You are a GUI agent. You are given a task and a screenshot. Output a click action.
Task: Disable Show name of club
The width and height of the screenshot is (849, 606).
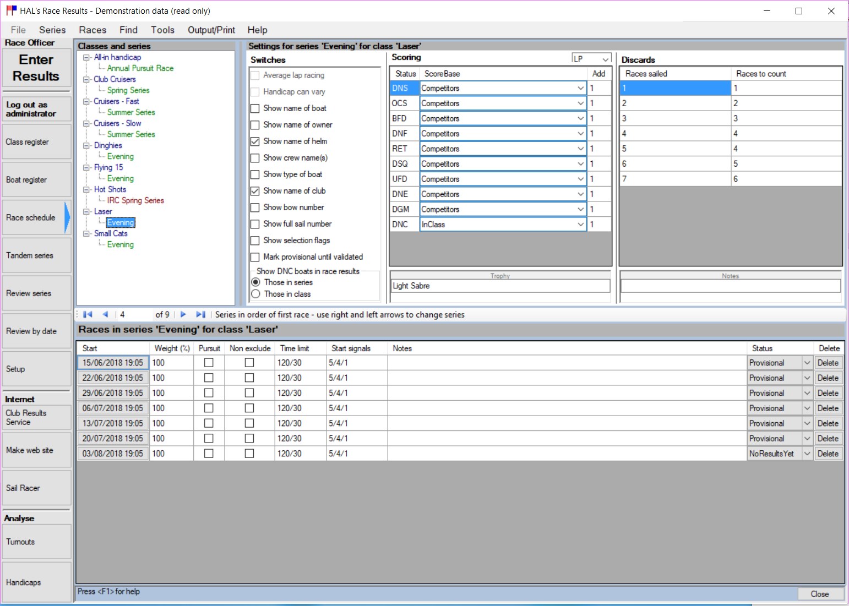pyautogui.click(x=255, y=191)
